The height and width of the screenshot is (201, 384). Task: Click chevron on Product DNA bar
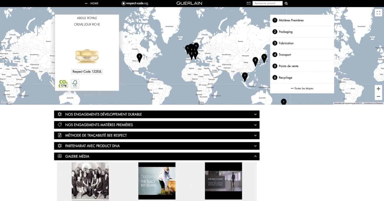[x=255, y=146]
